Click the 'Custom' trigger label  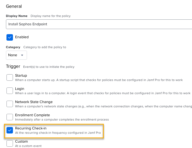tap(21, 141)
